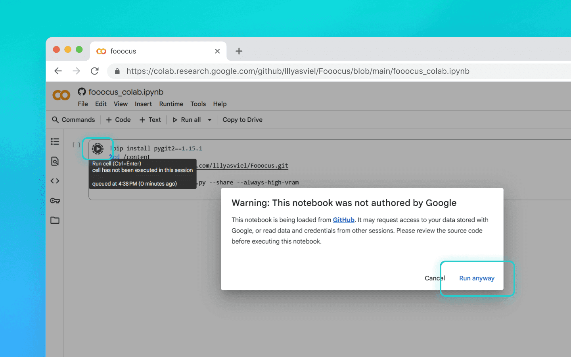571x357 pixels.
Task: Open the table of contents sidebar icon
Action: tap(55, 142)
